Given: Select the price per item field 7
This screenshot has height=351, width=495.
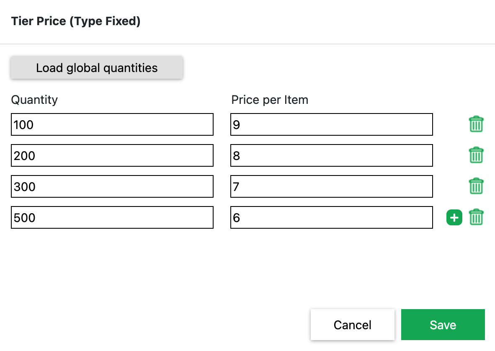Looking at the screenshot, I should pyautogui.click(x=331, y=186).
